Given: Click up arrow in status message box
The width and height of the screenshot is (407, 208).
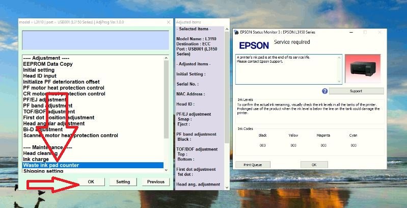Looking at the screenshot, I should 340,58.
